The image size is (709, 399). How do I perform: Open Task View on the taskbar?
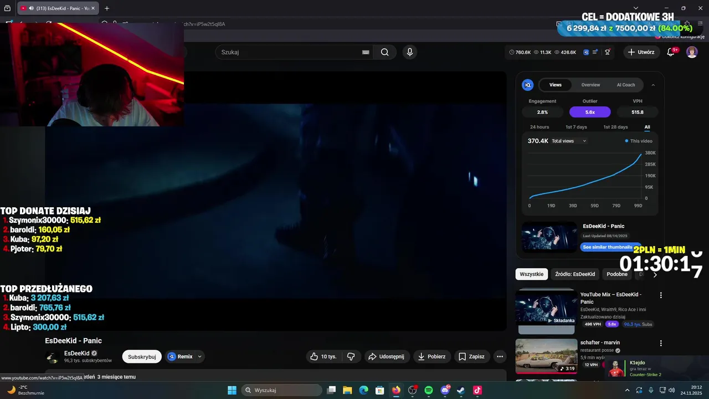331,390
